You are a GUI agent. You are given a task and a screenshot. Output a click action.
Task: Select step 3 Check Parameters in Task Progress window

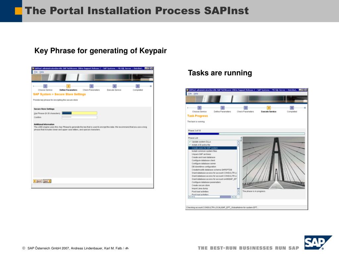tap(246, 107)
